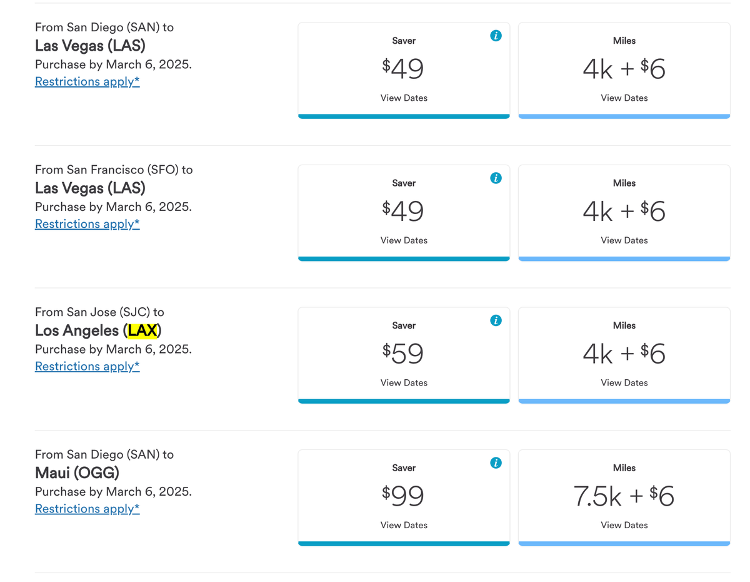Open Restrictions apply for the San Diego to Las Vegas deal
The height and width of the screenshot is (582, 750).
87,81
